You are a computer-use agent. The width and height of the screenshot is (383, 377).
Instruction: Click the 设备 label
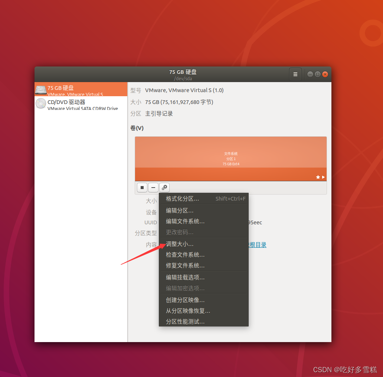coord(151,212)
